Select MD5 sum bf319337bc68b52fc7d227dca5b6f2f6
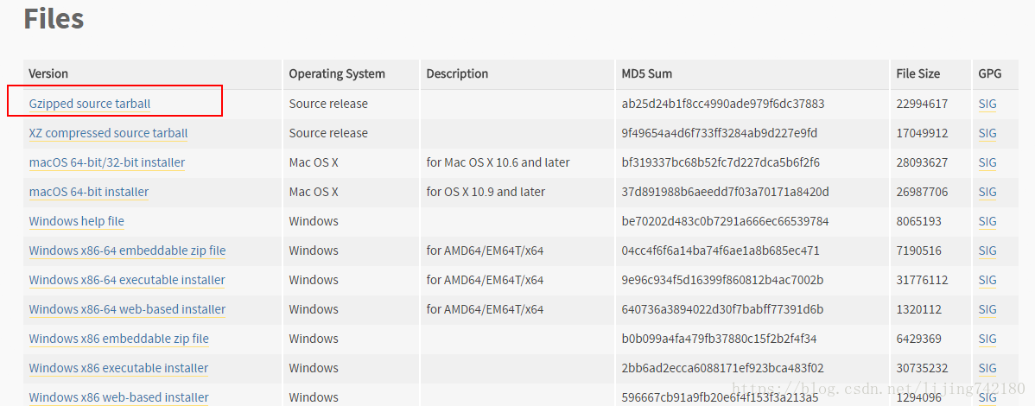 [x=721, y=162]
